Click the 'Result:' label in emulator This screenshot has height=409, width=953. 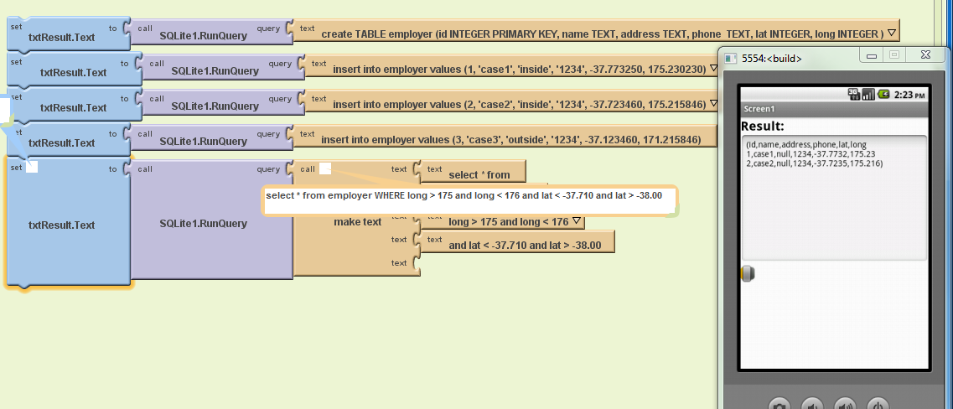763,127
